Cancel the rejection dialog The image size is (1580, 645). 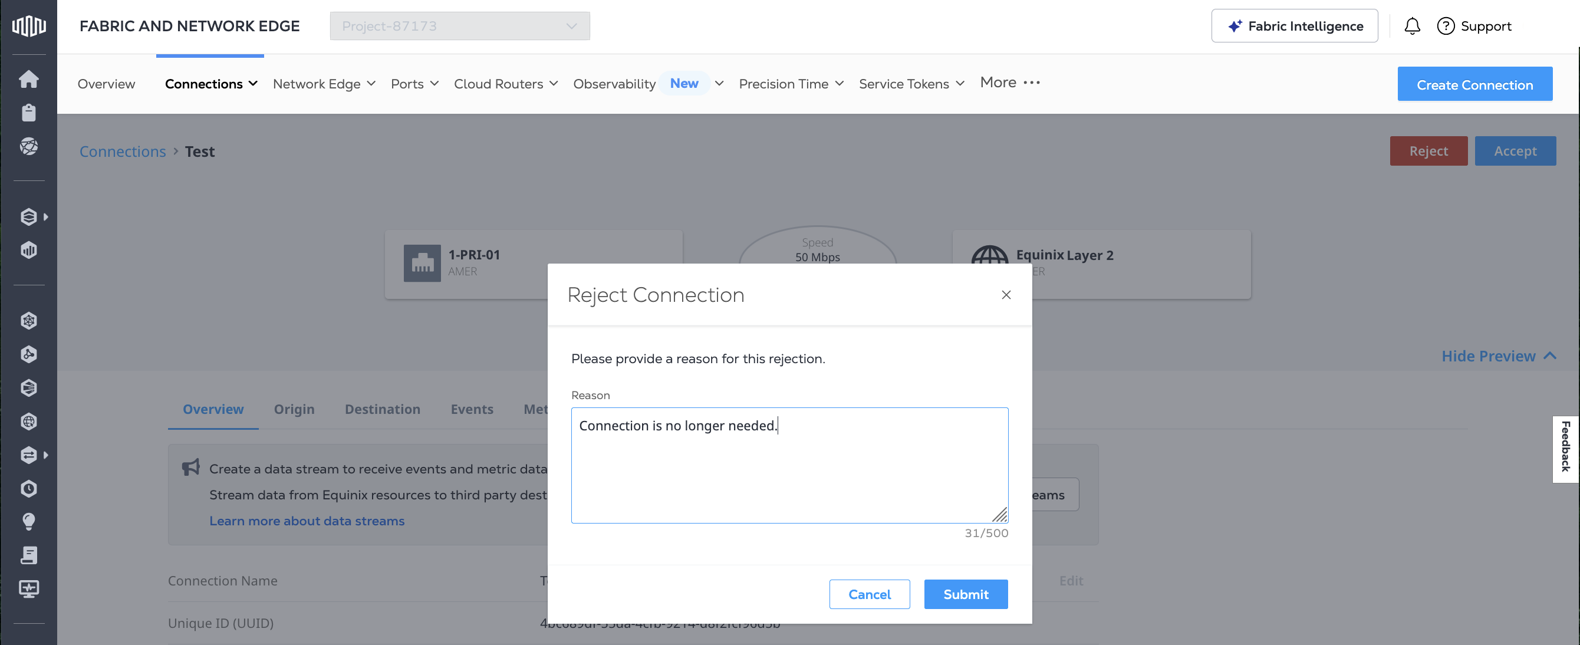pos(869,594)
